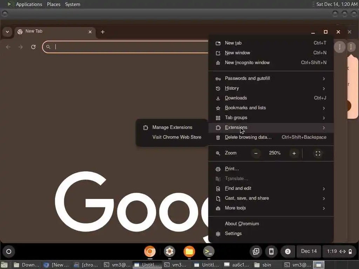Open a new tab with plus button
This screenshot has height=269, width=359.
[x=103, y=32]
